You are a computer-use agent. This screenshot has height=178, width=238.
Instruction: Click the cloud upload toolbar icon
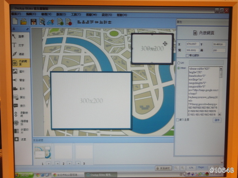click(50, 22)
